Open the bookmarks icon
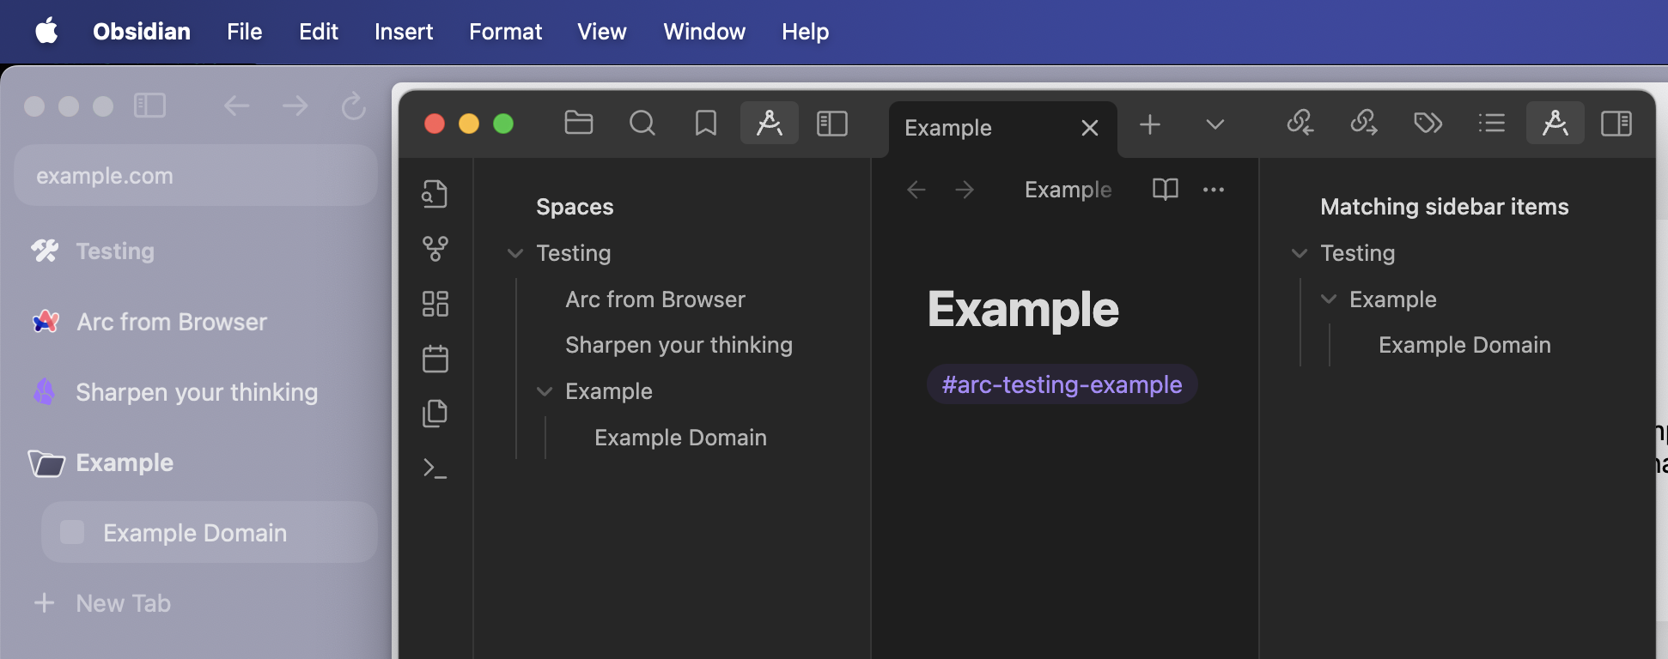Screen dimensions: 1668x659 pos(706,124)
